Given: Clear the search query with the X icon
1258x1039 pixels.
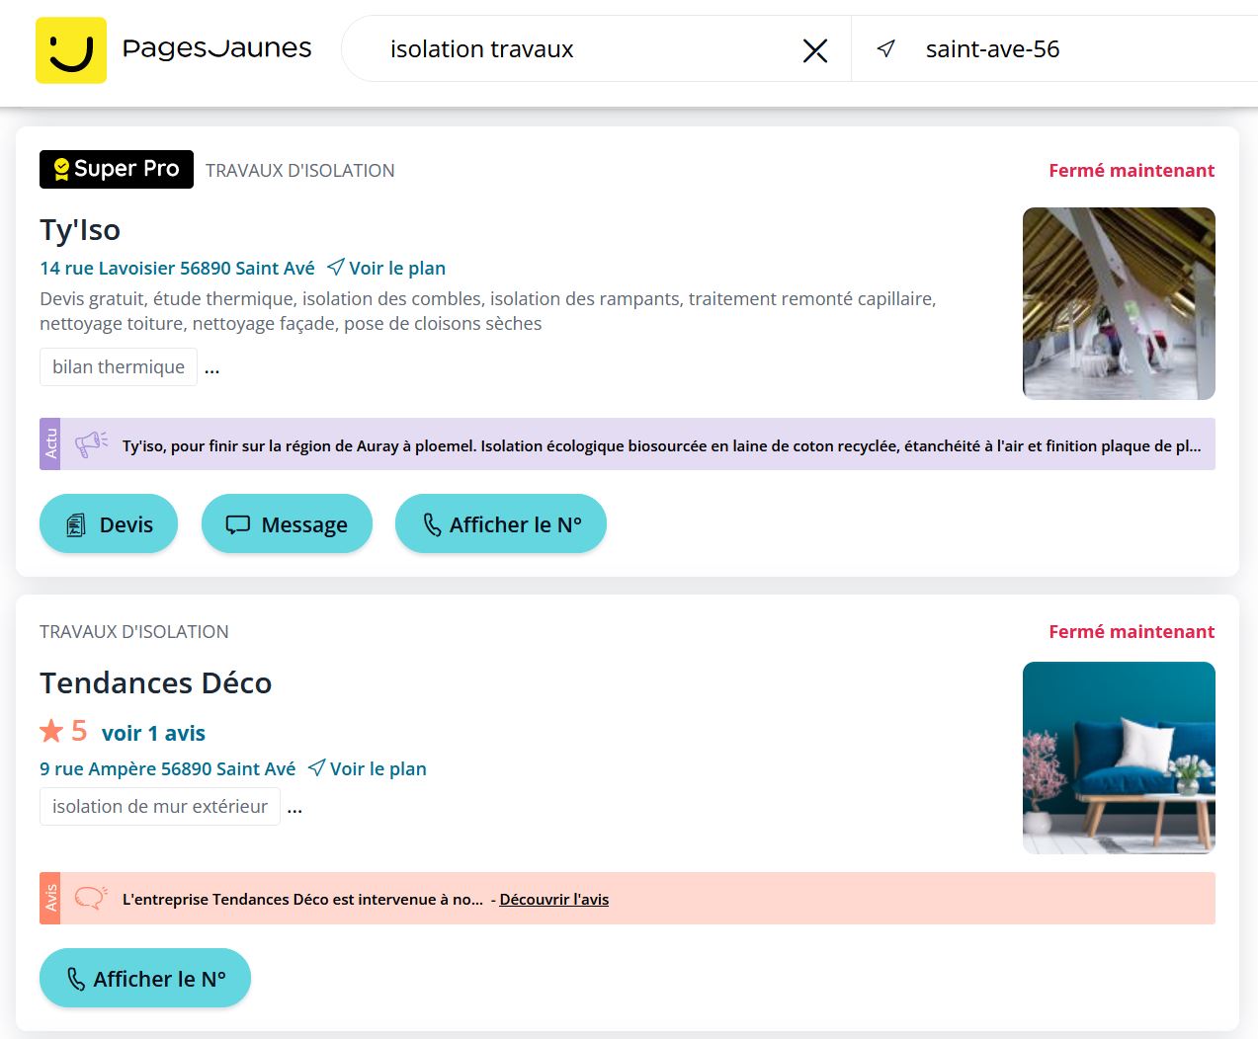Looking at the screenshot, I should [x=815, y=50].
